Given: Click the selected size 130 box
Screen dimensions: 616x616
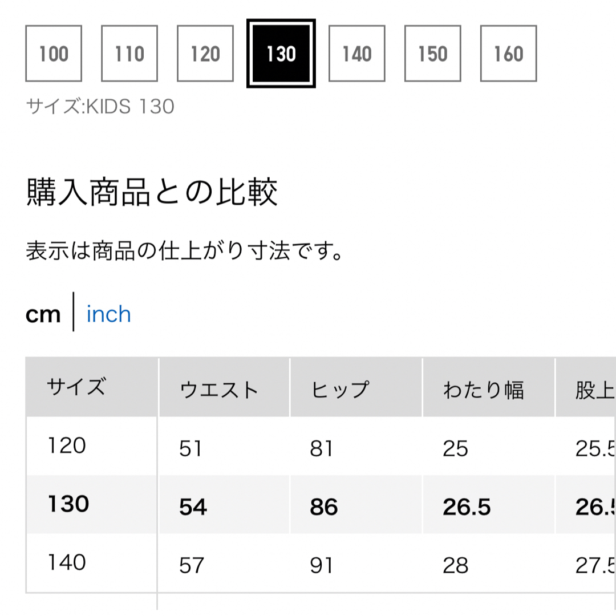Looking at the screenshot, I should coord(281,54).
